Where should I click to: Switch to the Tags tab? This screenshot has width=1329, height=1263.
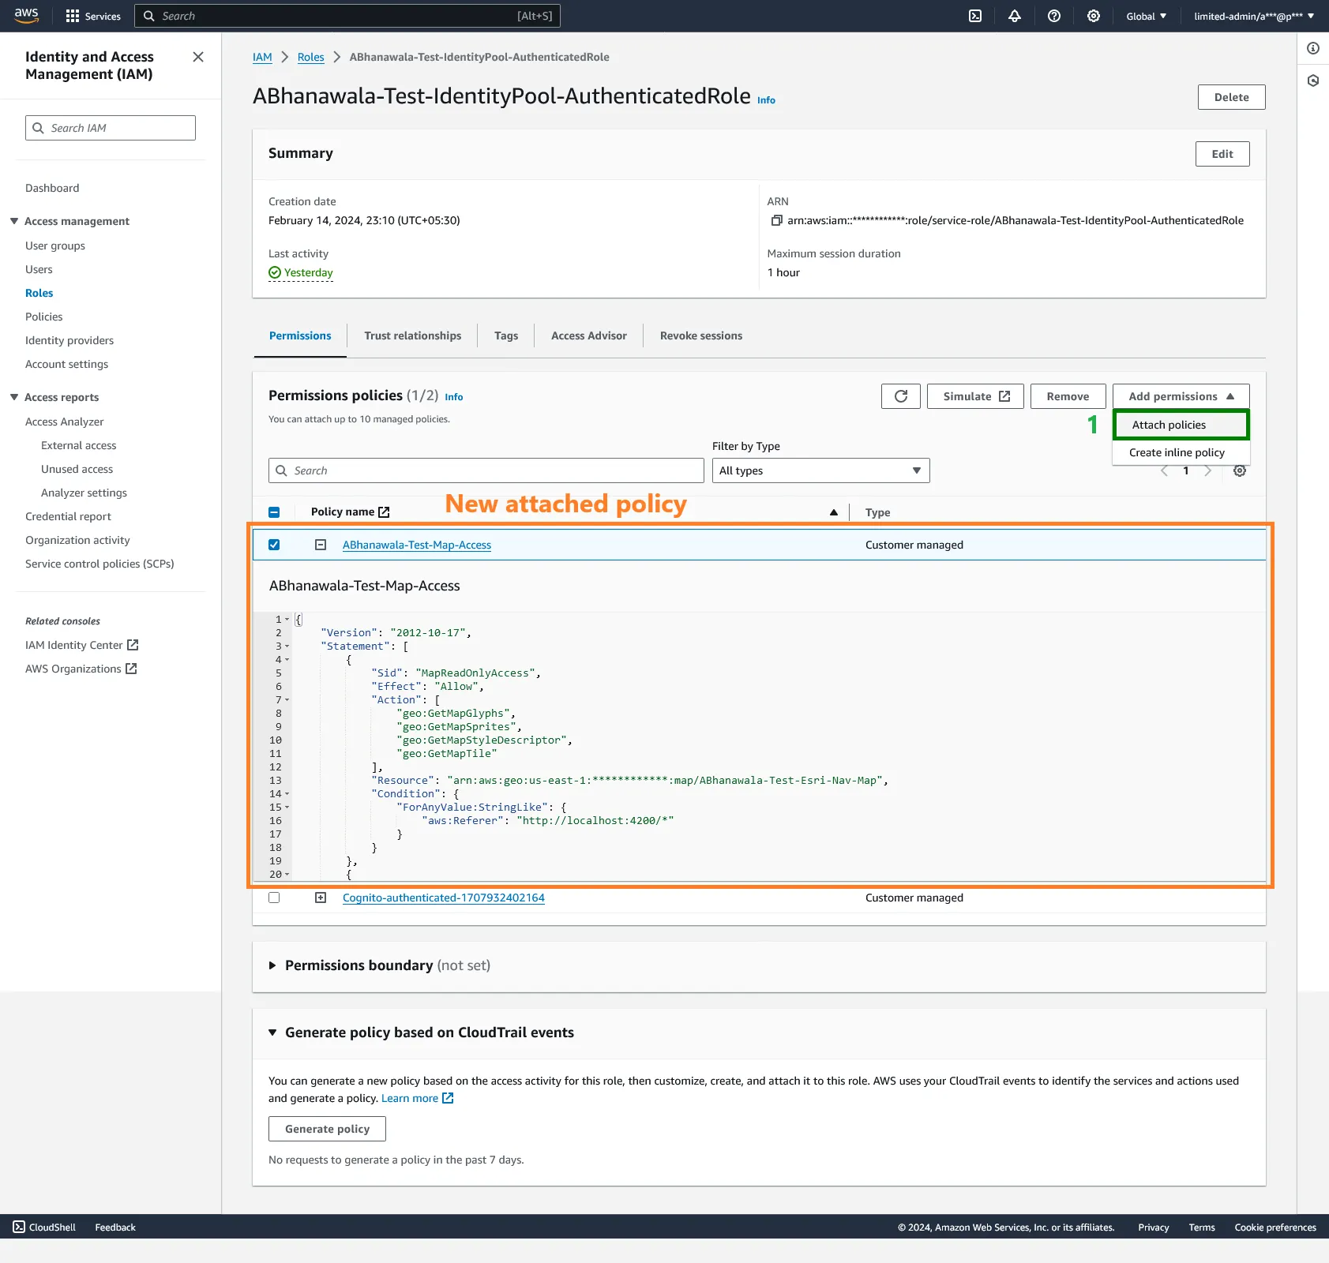506,335
